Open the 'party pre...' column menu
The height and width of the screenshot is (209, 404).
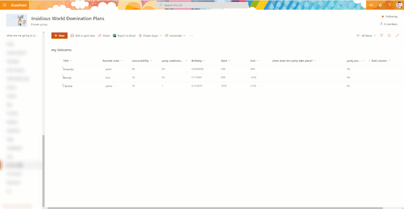(356, 60)
